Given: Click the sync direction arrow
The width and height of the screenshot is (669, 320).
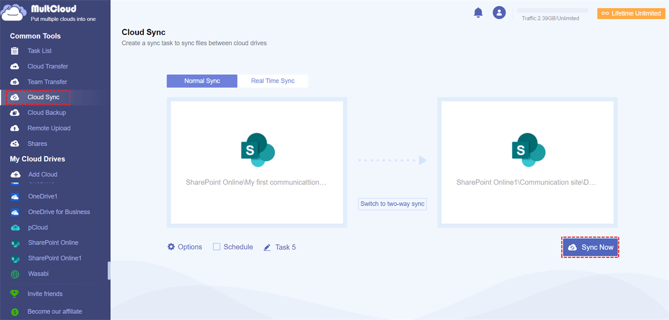Looking at the screenshot, I should pyautogui.click(x=392, y=161).
